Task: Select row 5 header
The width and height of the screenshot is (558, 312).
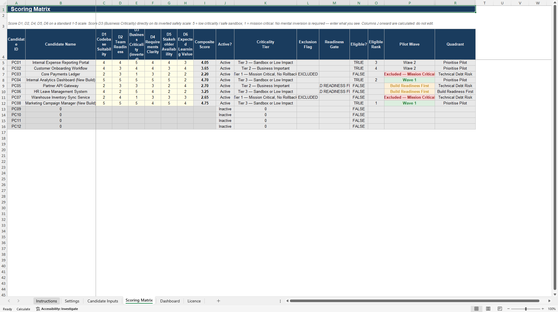Action: [x=3, y=63]
